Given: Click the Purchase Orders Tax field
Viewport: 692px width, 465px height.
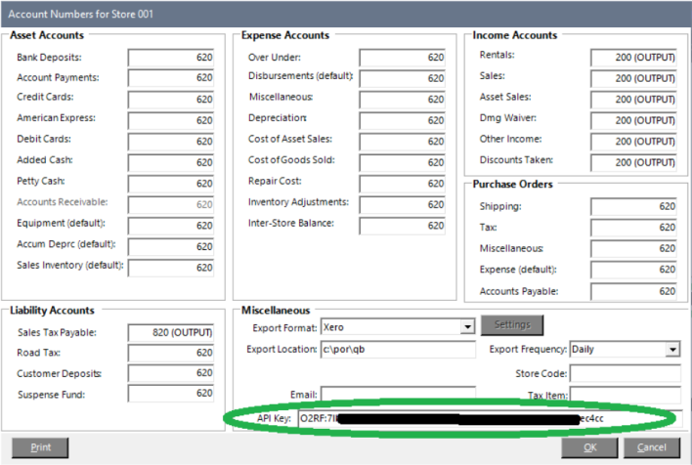Looking at the screenshot, I should tap(633, 228).
